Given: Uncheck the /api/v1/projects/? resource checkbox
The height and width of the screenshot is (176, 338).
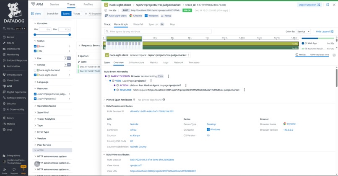Looking at the screenshot, I should click(x=35, y=98).
